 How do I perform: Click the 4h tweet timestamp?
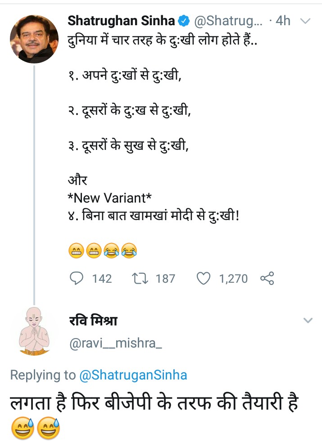click(x=283, y=21)
